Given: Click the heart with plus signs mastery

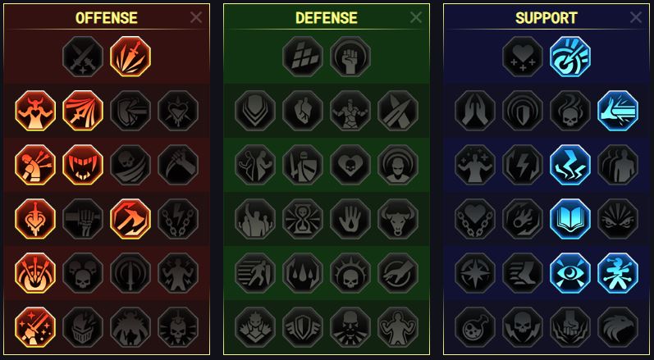Looking at the screenshot, I should point(523,57).
